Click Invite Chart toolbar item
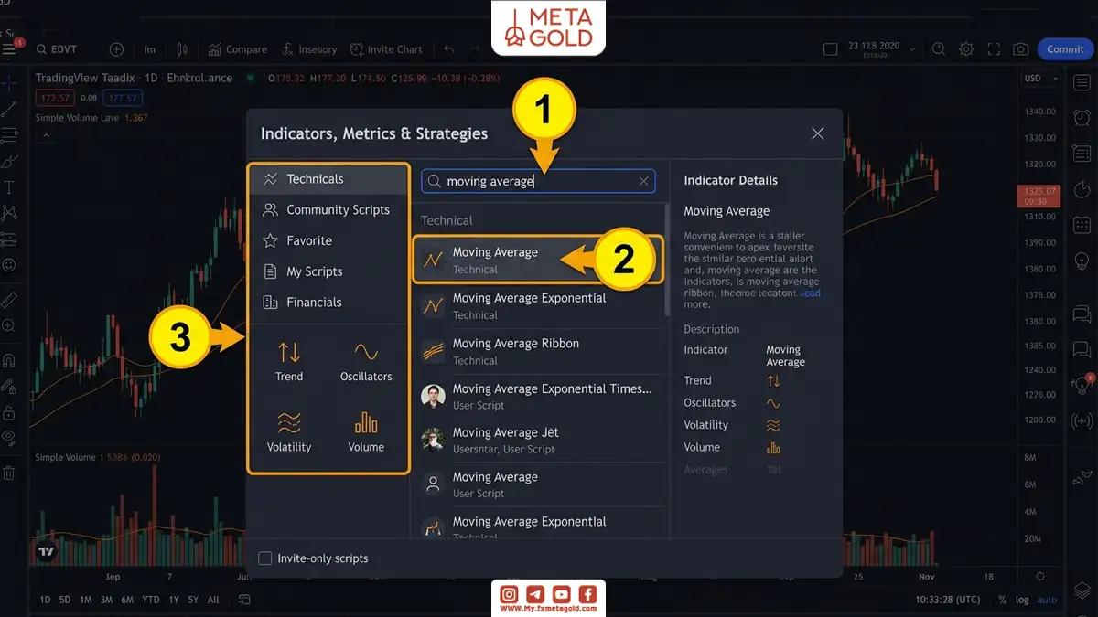This screenshot has width=1098, height=617. (386, 49)
